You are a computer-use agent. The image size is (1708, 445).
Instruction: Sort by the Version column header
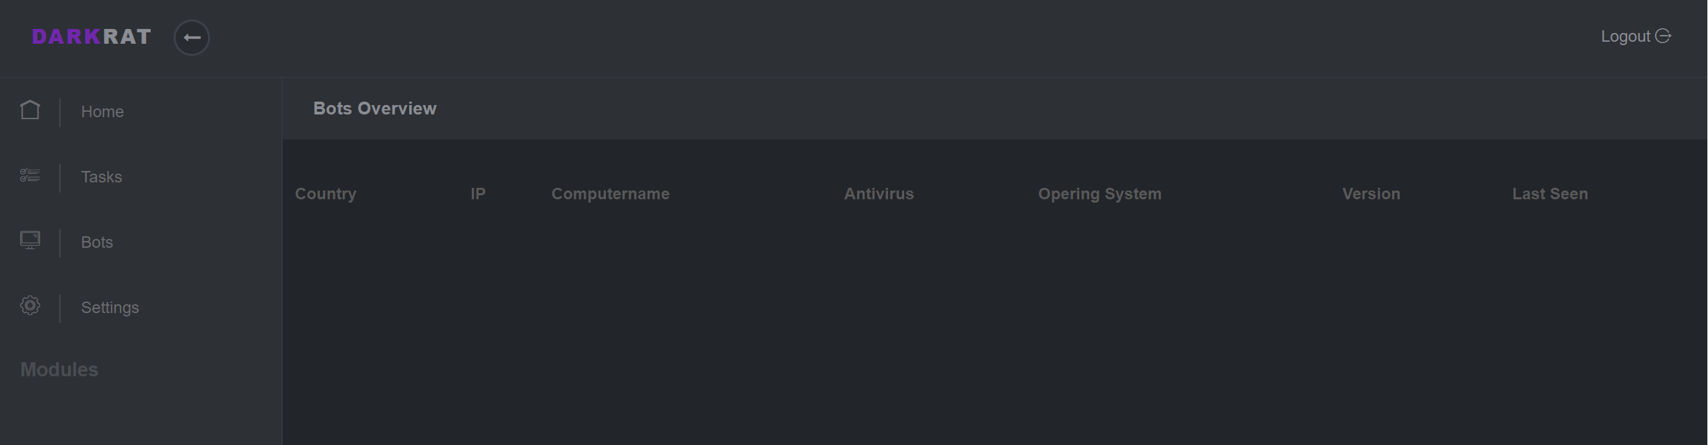click(x=1371, y=194)
